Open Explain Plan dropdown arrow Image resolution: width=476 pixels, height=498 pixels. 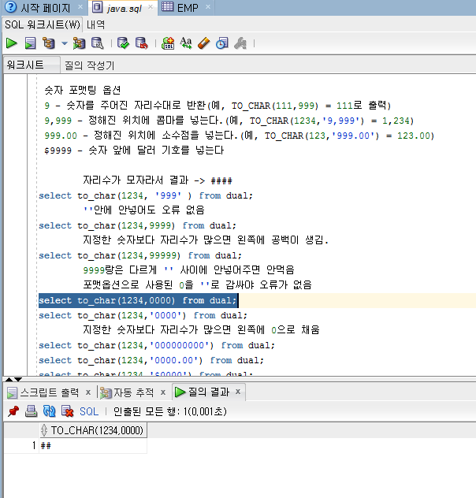pos(65,43)
